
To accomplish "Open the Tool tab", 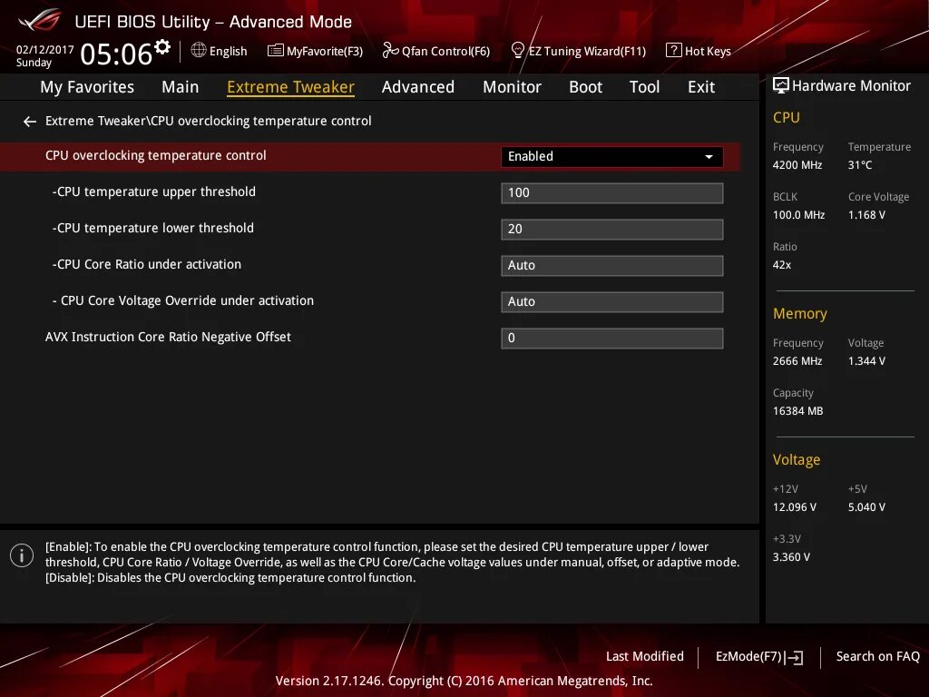I will [644, 87].
